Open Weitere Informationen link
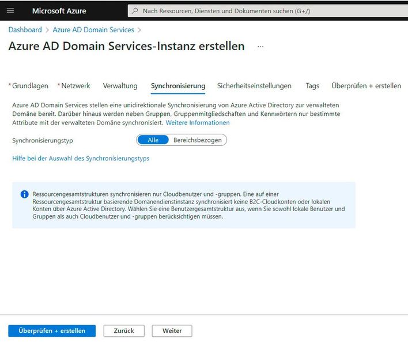This screenshot has height=346, width=408. pos(198,123)
